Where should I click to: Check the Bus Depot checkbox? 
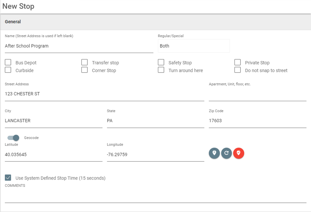tap(8, 62)
